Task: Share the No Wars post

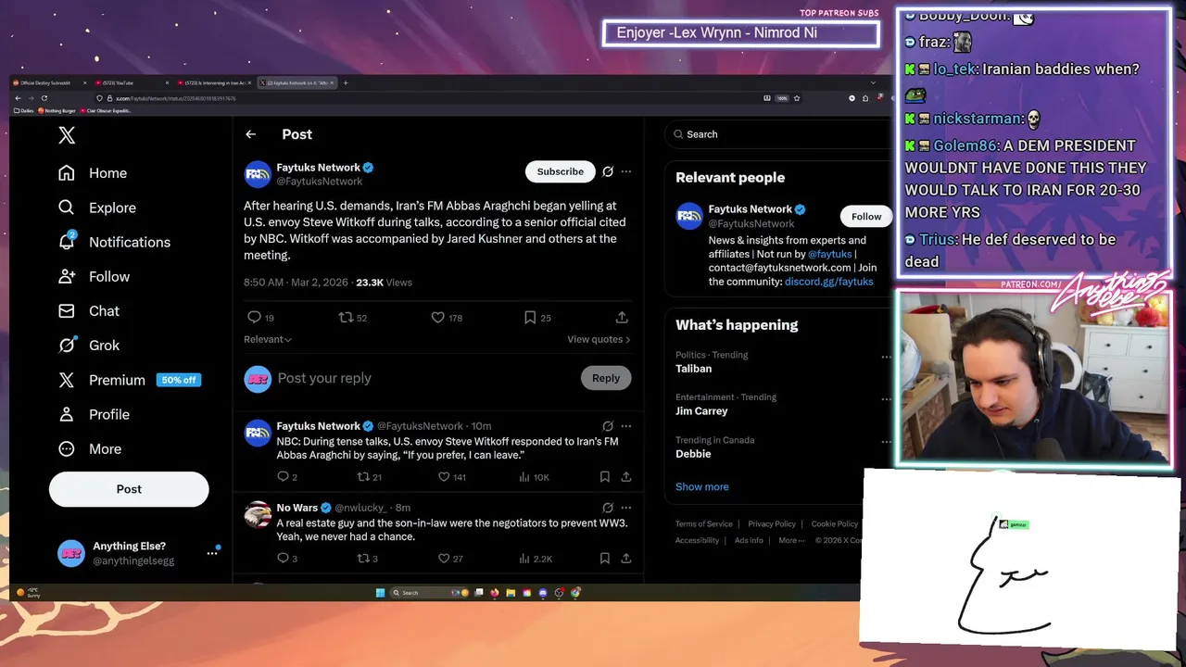Action: click(x=626, y=559)
